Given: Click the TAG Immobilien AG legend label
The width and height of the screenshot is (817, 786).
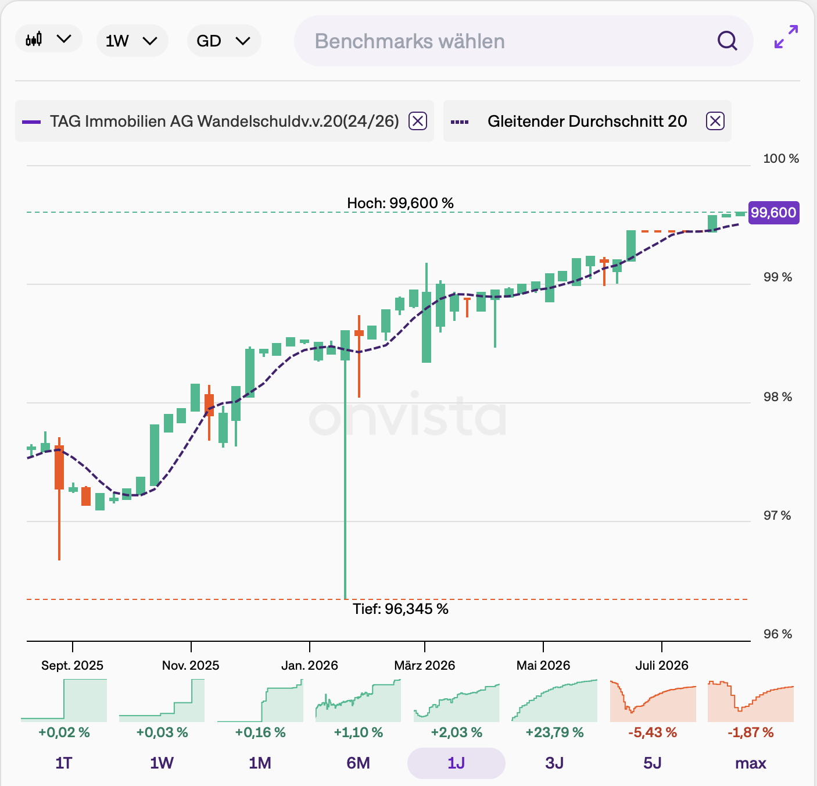Looking at the screenshot, I should (224, 121).
